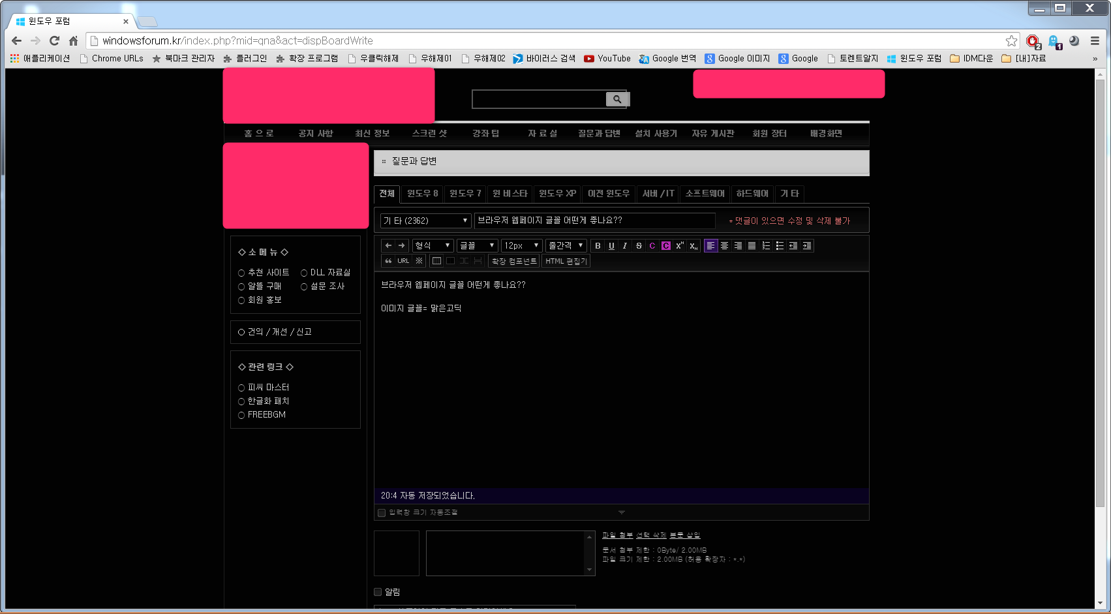Click the 파일 첨부 link
1111x614 pixels.
tap(617, 535)
